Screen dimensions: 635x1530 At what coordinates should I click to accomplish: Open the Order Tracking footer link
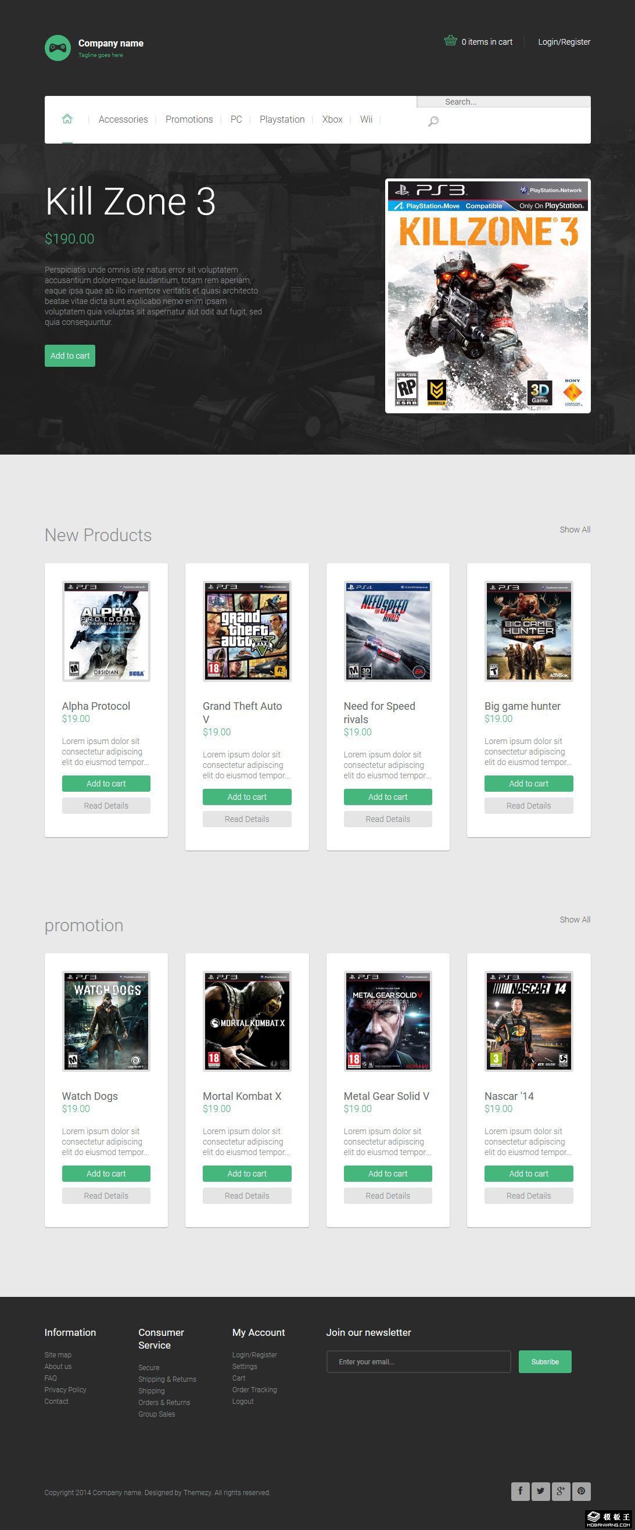(x=254, y=1390)
